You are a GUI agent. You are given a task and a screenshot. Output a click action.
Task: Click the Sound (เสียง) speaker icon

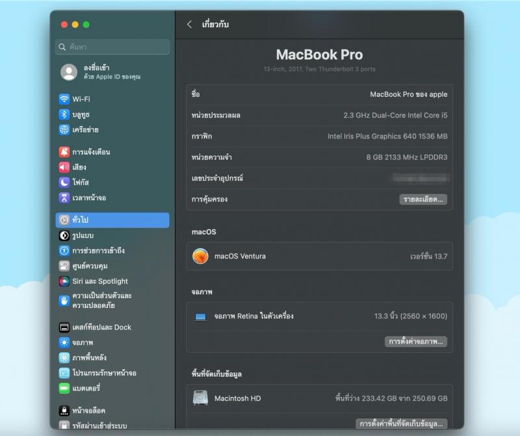64,167
